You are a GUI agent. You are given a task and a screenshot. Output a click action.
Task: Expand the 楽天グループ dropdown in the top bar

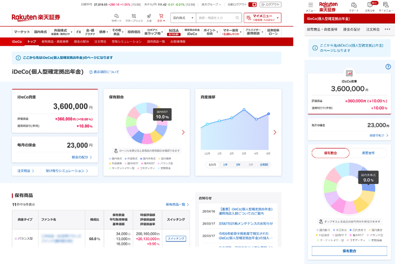(211, 4)
